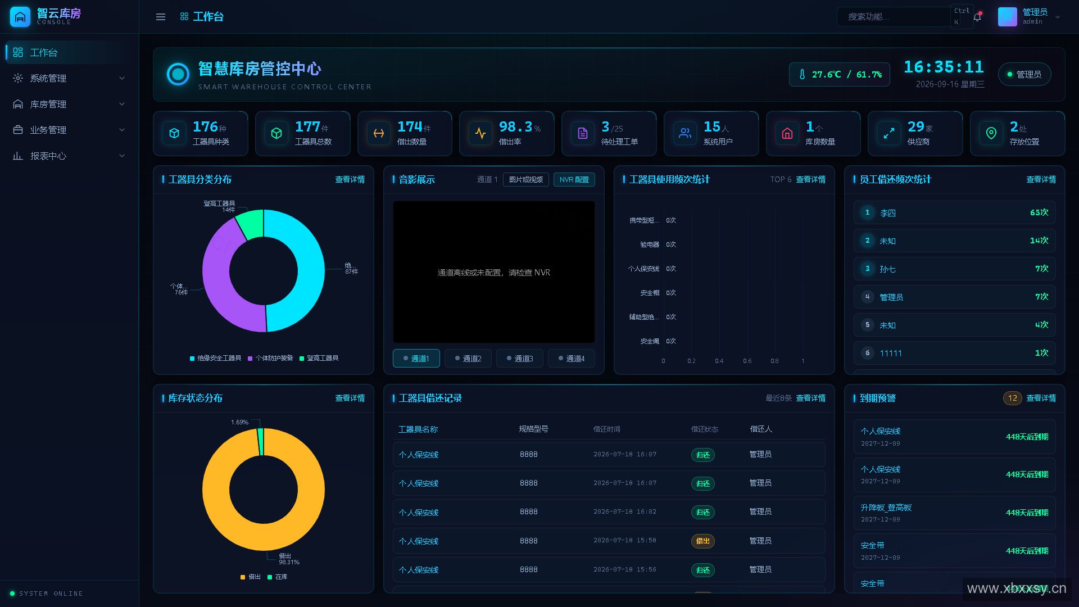
Task: Click the 库房数量 house icon
Action: click(787, 134)
